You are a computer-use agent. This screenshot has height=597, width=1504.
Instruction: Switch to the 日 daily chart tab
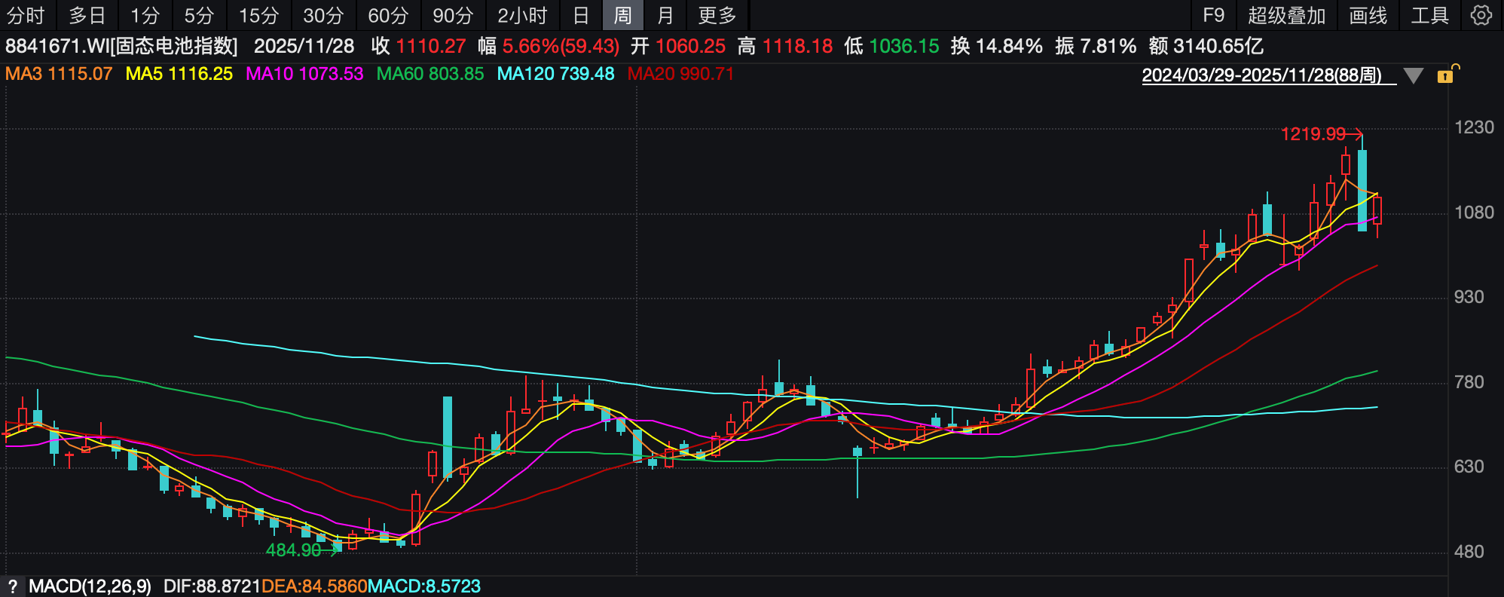pos(581,15)
